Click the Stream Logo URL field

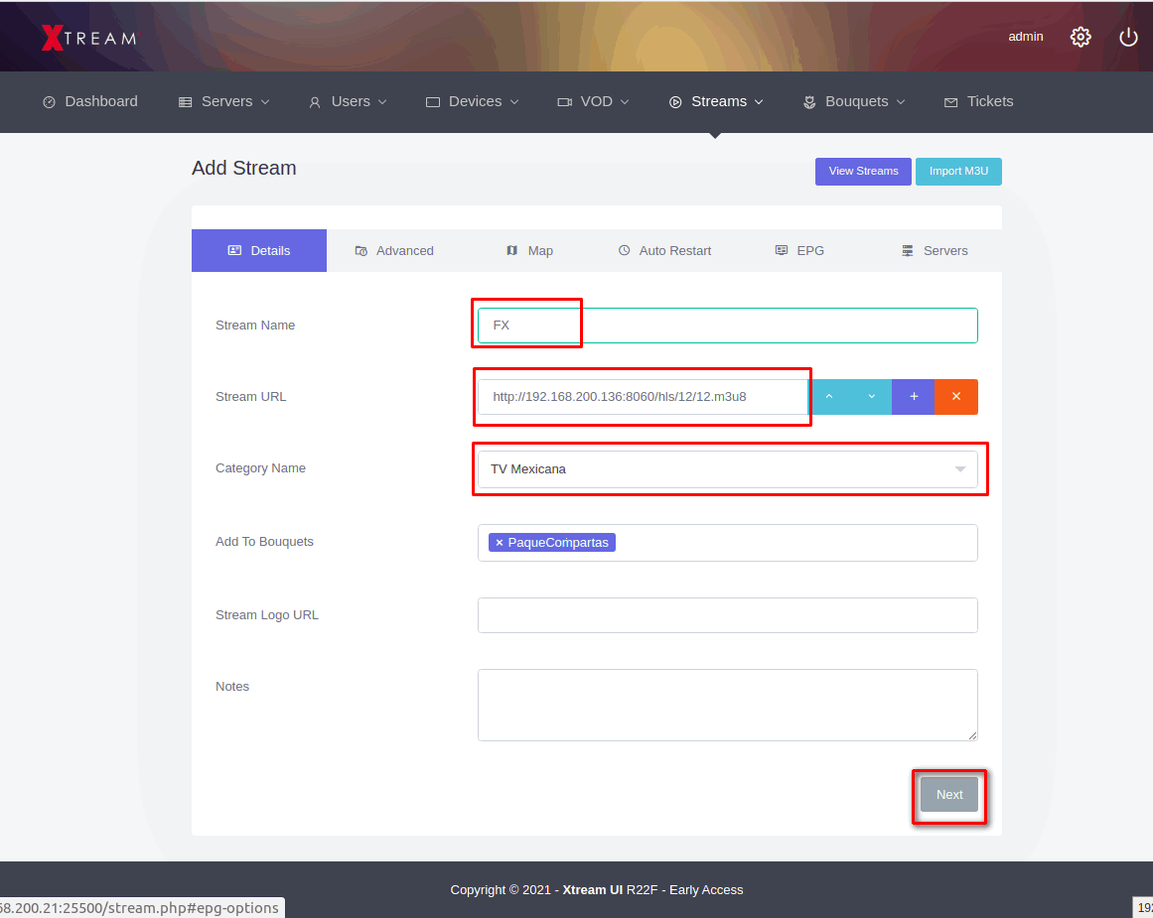pos(727,615)
